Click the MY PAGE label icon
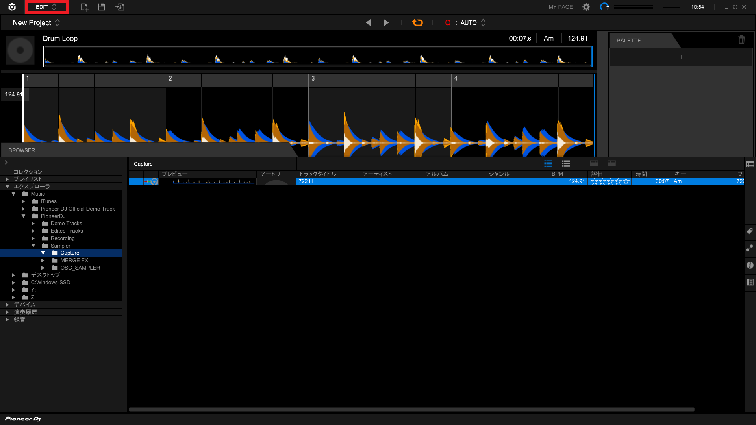This screenshot has height=425, width=756. [560, 7]
